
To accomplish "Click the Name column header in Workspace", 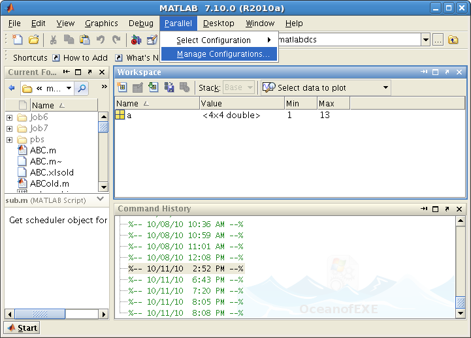I will (157, 104).
